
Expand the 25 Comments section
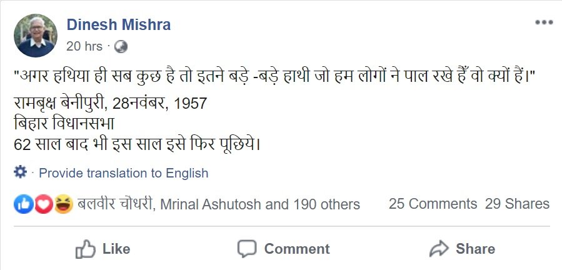tap(433, 204)
